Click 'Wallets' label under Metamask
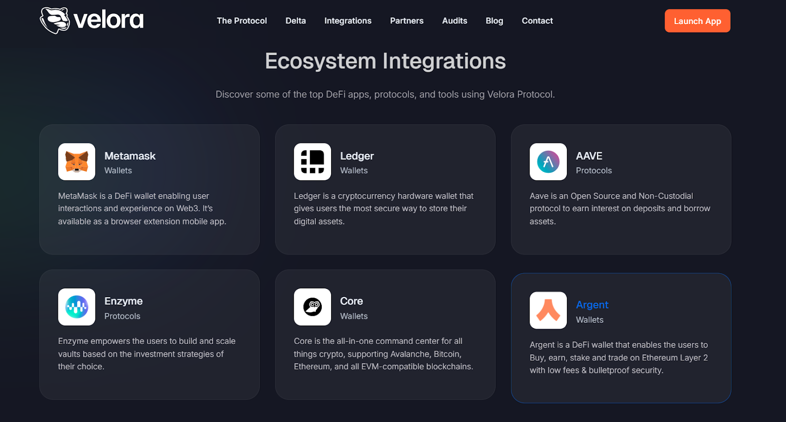The width and height of the screenshot is (786, 422). coord(118,170)
